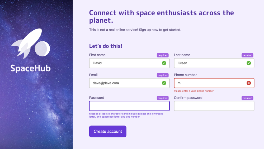Focus the Last name input containing Green
Viewport: 264px width, 149px height.
209,63
